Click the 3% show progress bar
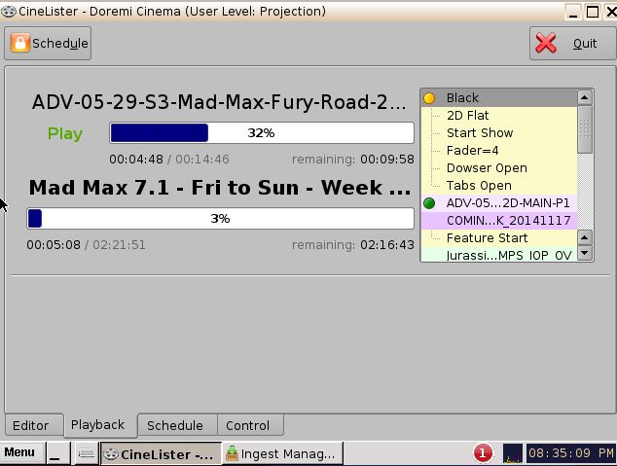Viewport: 617px width, 466px height. click(220, 219)
